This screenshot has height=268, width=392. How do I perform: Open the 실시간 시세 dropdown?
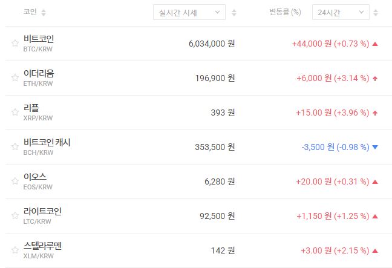point(189,12)
